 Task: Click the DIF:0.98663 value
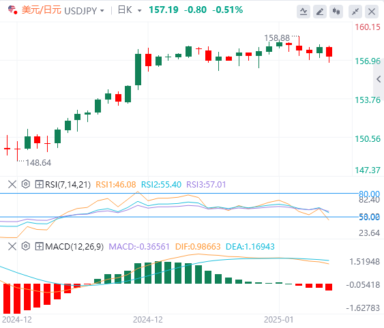pos(198,247)
